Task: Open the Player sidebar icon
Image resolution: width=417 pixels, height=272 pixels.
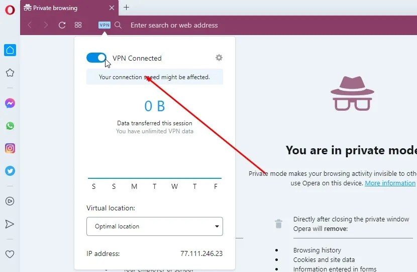Action: pos(10,201)
